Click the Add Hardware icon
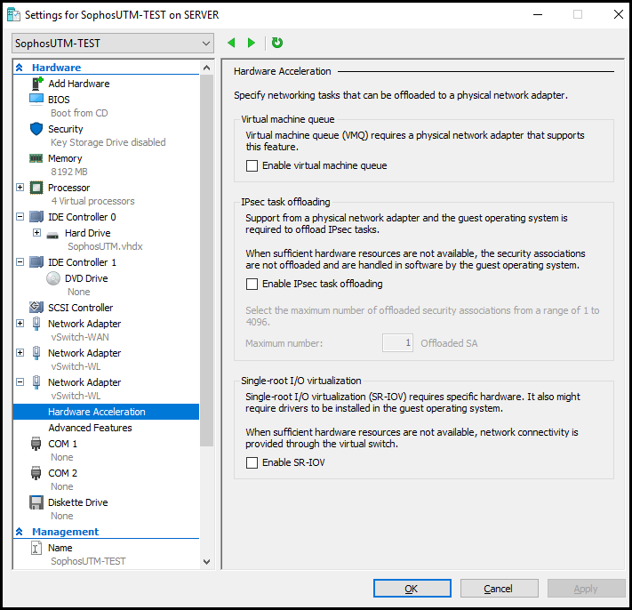 coord(37,84)
